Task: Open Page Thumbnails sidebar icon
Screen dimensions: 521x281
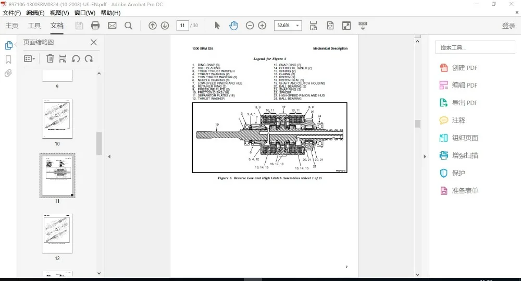Action: click(9, 45)
